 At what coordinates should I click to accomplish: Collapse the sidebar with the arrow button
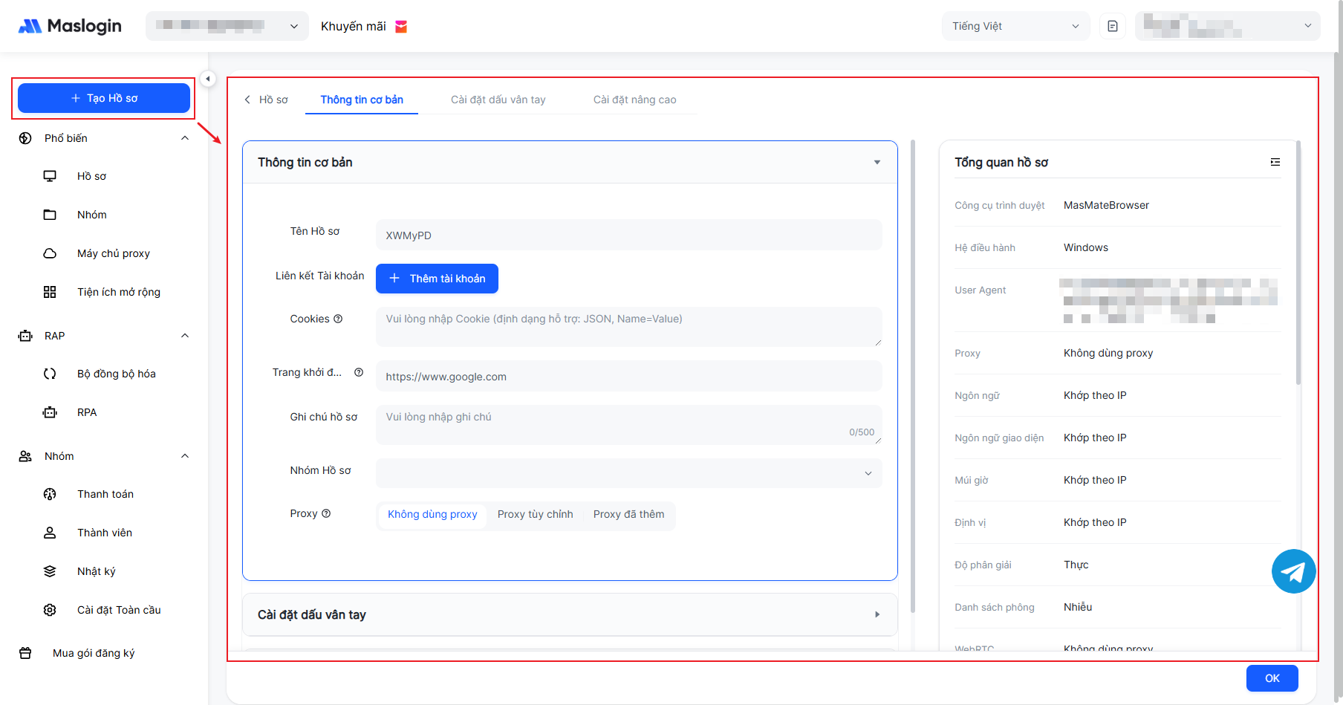click(x=208, y=79)
